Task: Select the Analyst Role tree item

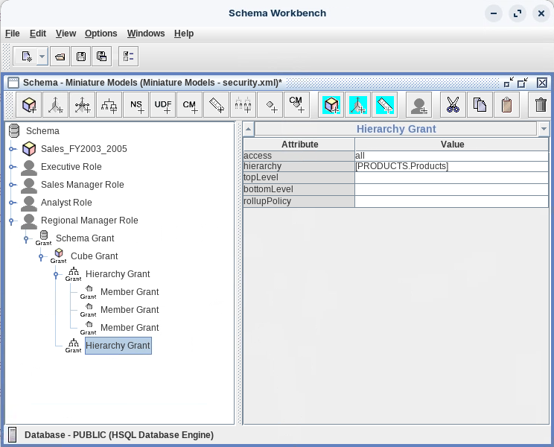Action: point(66,203)
